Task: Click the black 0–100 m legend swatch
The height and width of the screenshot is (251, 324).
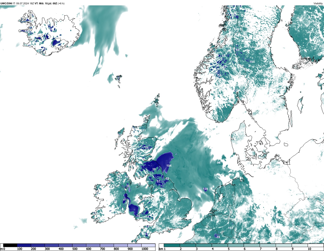Action: click(10, 245)
